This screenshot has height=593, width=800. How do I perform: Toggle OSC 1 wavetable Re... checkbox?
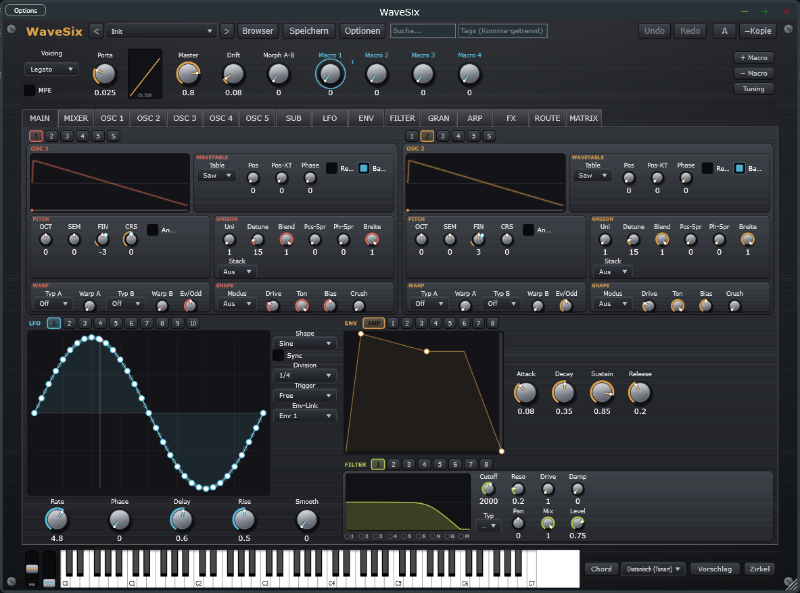[331, 168]
